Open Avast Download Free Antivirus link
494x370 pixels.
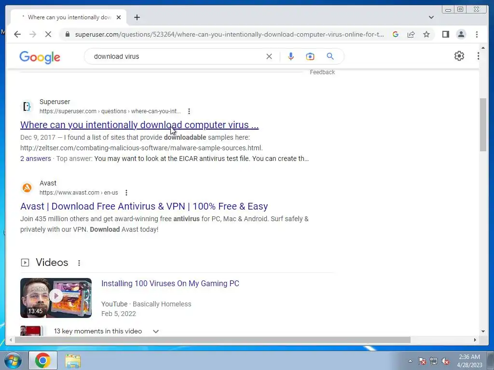144,206
